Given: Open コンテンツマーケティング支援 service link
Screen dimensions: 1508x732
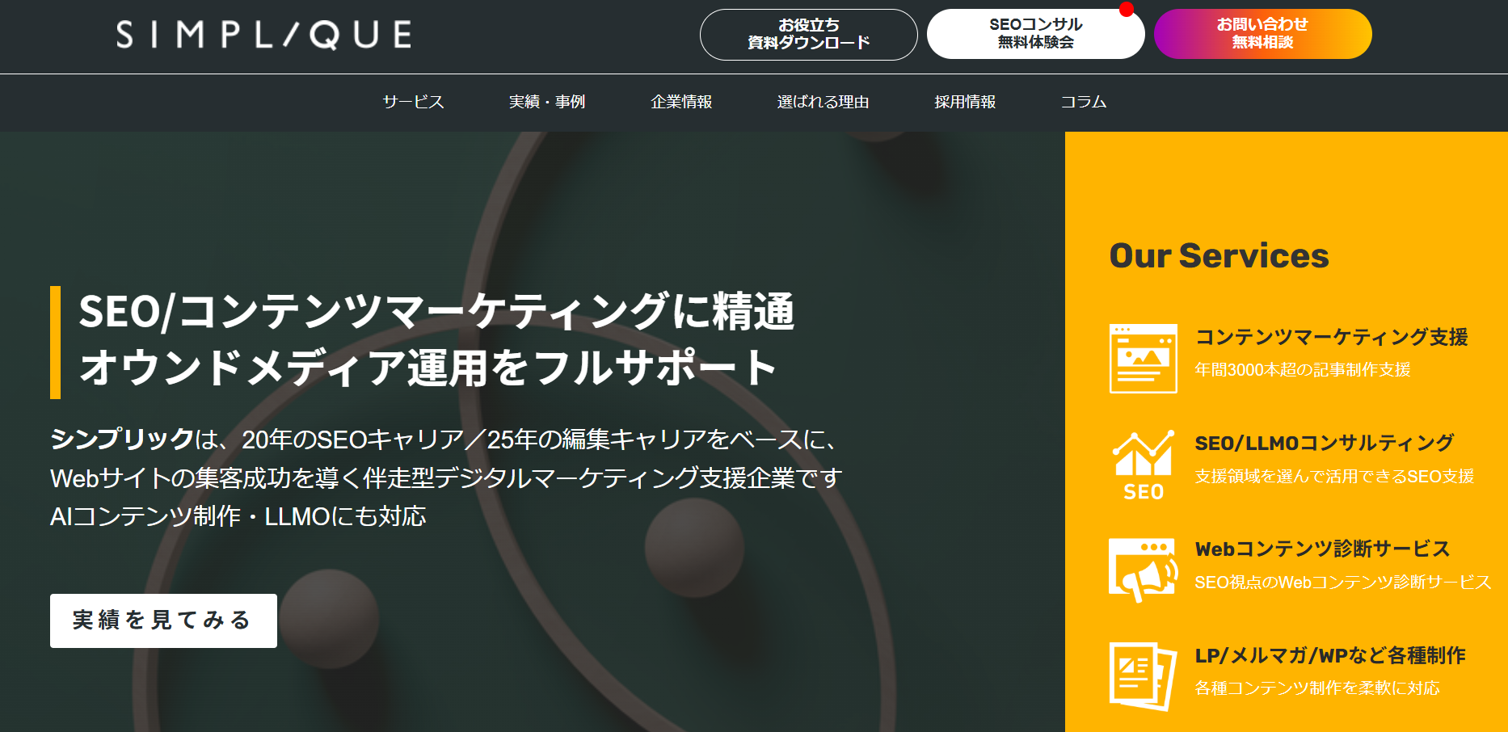Looking at the screenshot, I should click(x=1331, y=337).
